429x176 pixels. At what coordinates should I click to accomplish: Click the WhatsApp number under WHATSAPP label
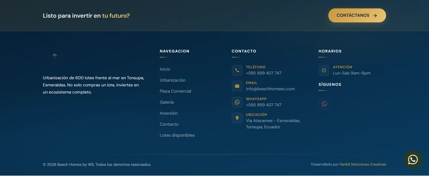click(264, 105)
